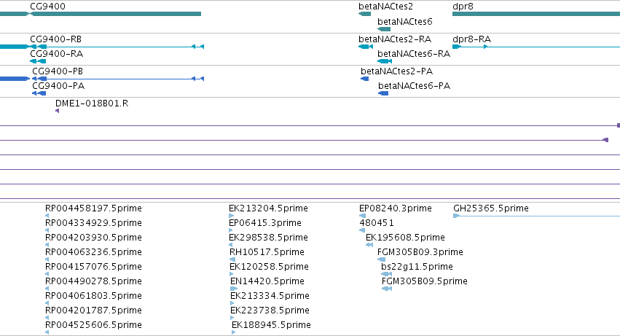Viewport: 620px width, 336px height.
Task: Select the GH25365.5prime EST feature
Action: (536, 216)
